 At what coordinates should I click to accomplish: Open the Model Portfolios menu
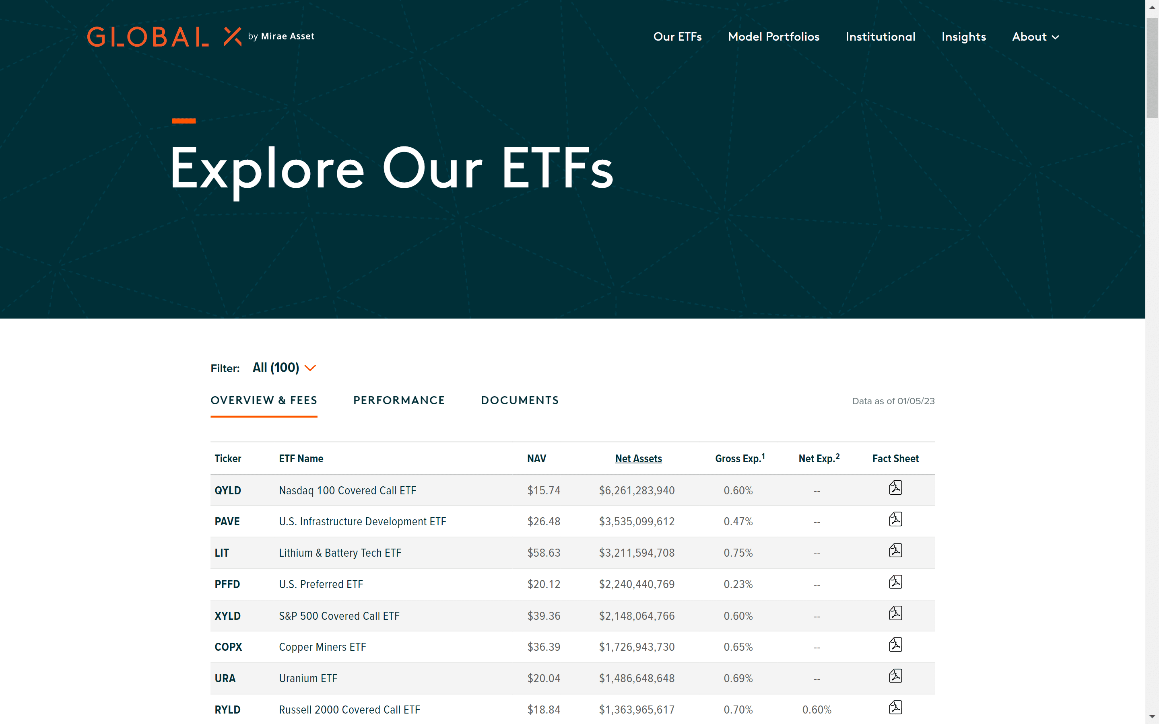point(773,36)
